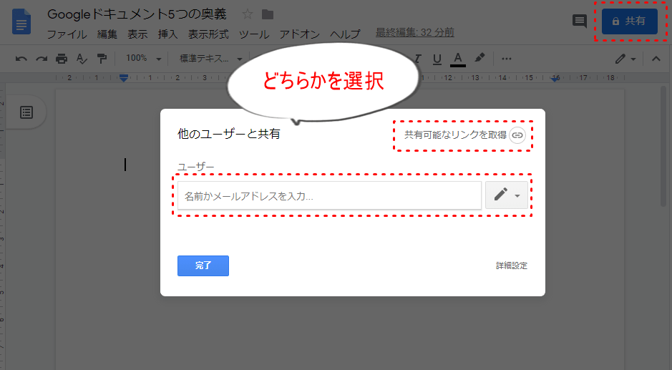Screen dimensions: 672x370
Task: Toggle italic formatting
Action: tap(417, 59)
